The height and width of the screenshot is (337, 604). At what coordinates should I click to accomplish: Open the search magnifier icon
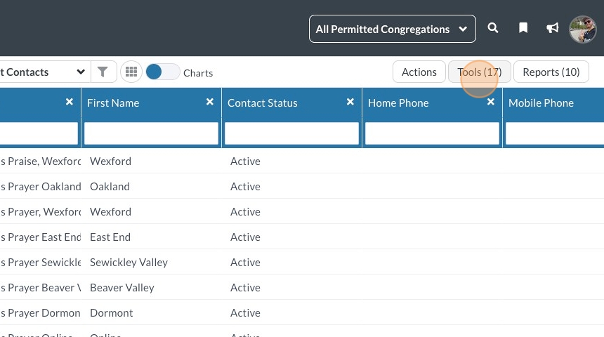493,29
